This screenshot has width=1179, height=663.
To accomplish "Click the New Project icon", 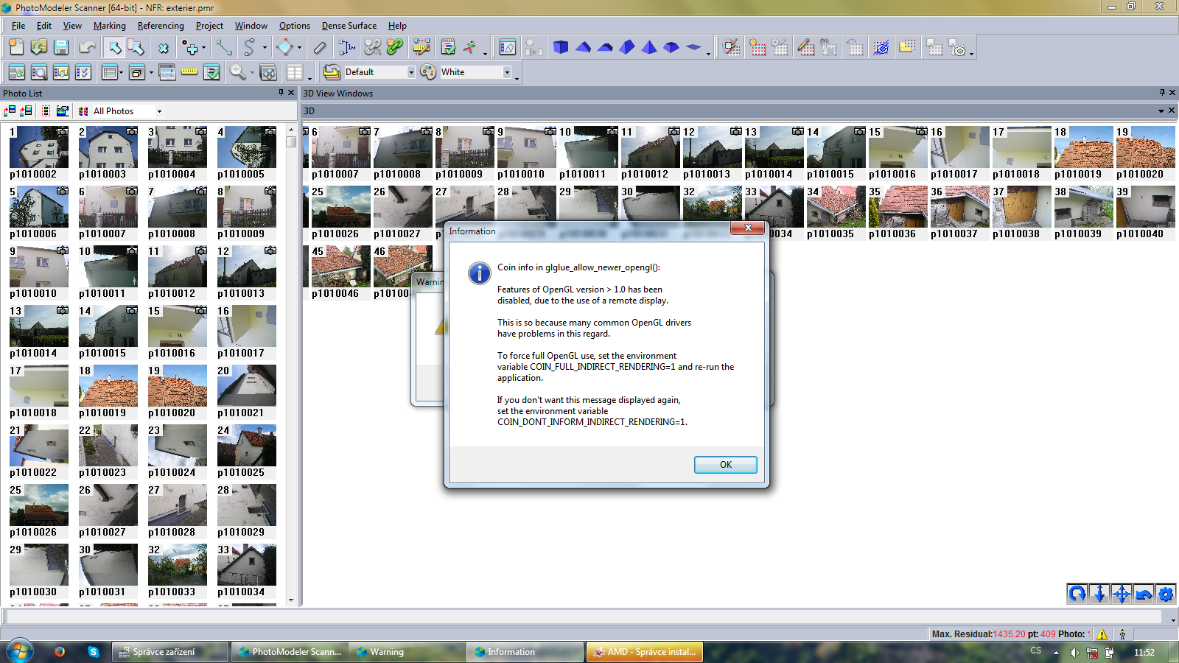I will click(x=16, y=48).
